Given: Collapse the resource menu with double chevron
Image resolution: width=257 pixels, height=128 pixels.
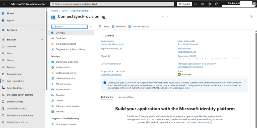Looking at the screenshot, I should [91, 27].
